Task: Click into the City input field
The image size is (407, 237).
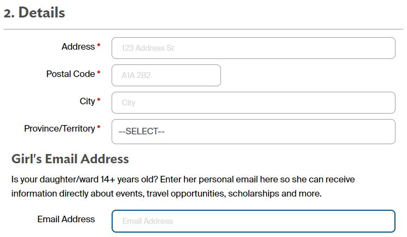Action: coord(253,103)
